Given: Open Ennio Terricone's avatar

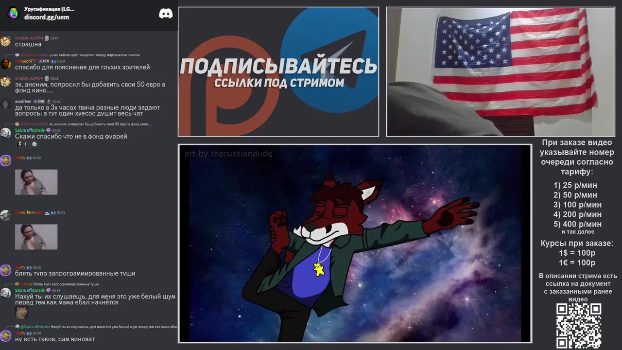Looking at the screenshot, I should point(5,215).
